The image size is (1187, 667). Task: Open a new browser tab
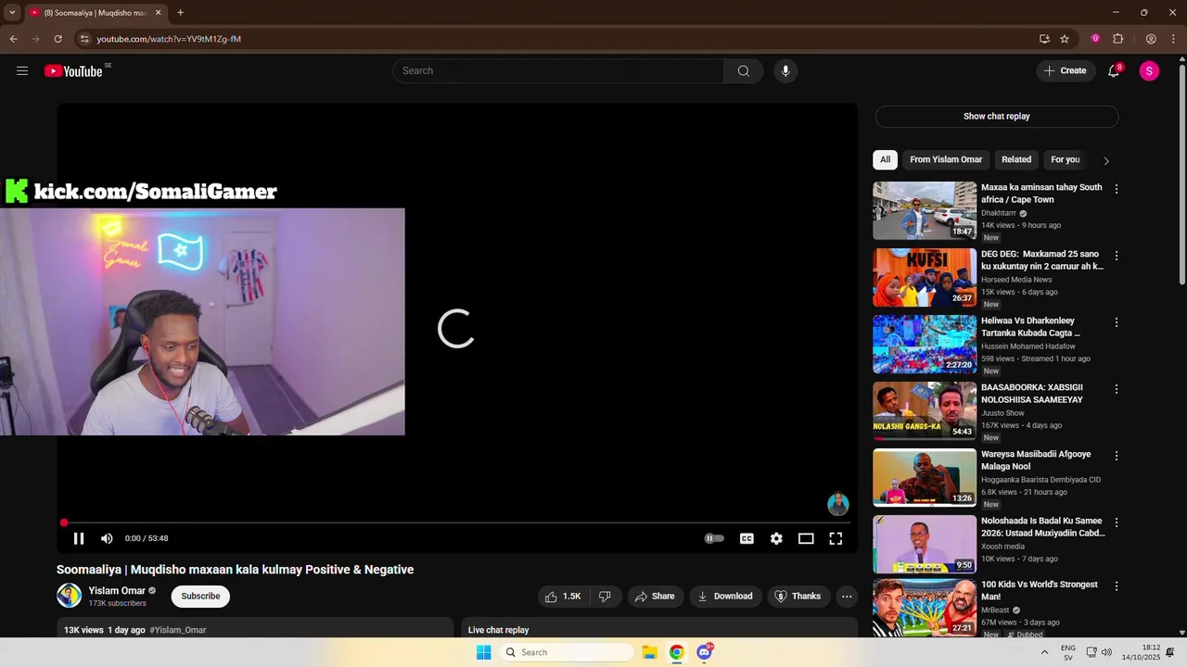pyautogui.click(x=180, y=13)
